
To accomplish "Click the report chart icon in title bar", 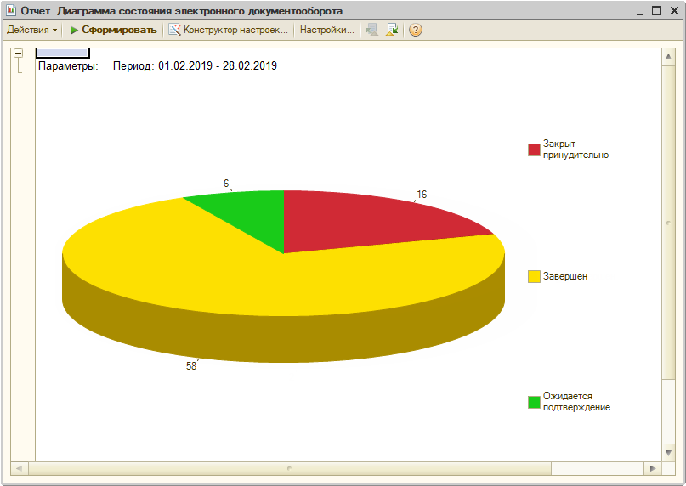I will point(11,10).
